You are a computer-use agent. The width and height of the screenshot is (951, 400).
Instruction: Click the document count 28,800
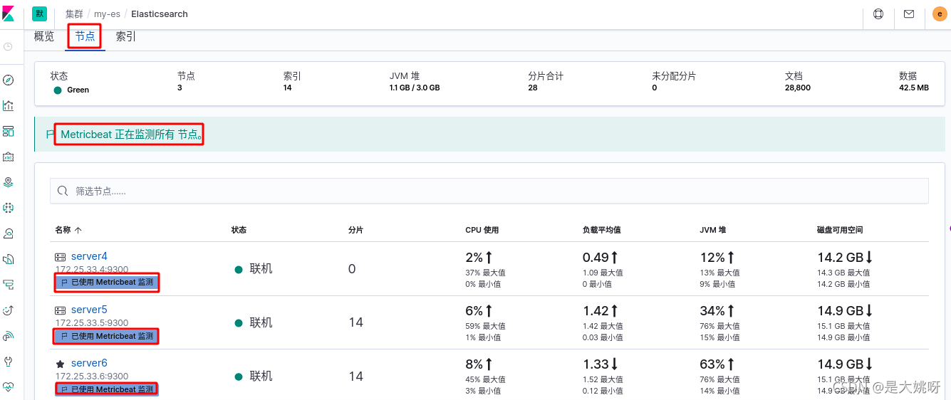(798, 88)
